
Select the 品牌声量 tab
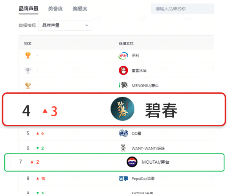[x=28, y=9]
